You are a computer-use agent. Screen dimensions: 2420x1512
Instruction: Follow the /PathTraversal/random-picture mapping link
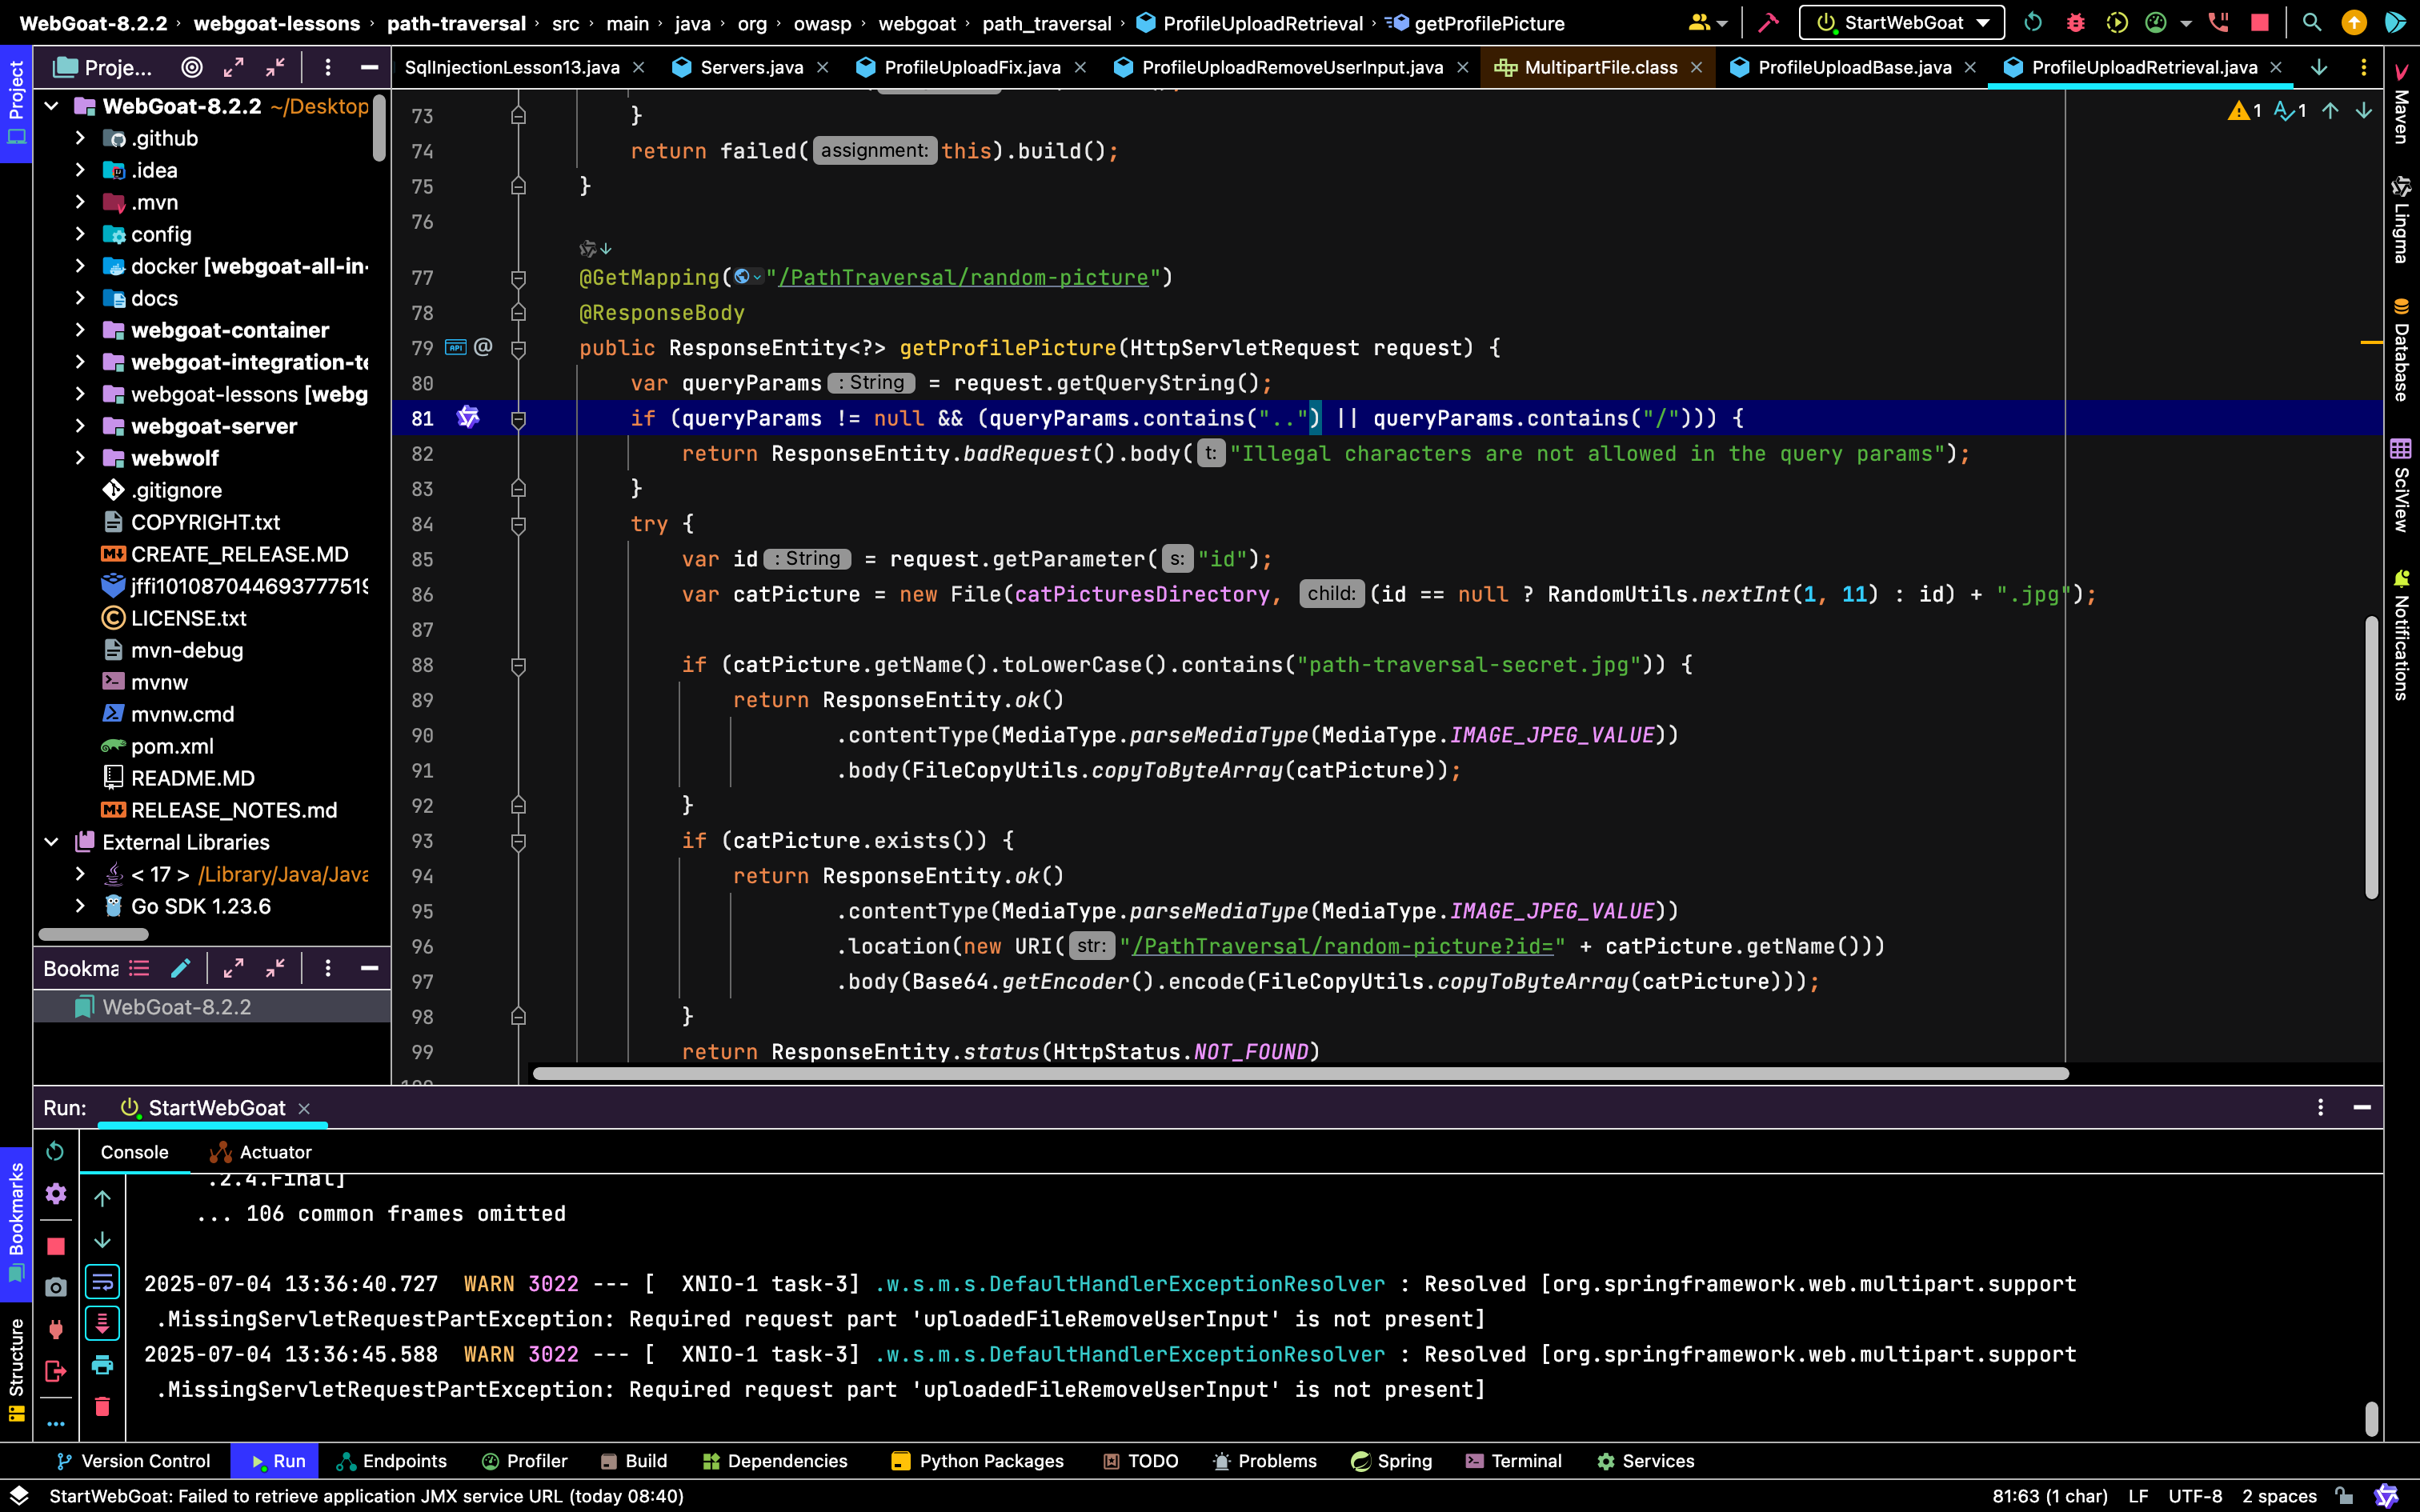pyautogui.click(x=963, y=277)
